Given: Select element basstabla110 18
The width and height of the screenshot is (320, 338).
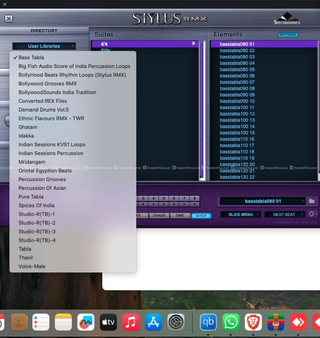Looking at the screenshot, I should click(x=264, y=152).
